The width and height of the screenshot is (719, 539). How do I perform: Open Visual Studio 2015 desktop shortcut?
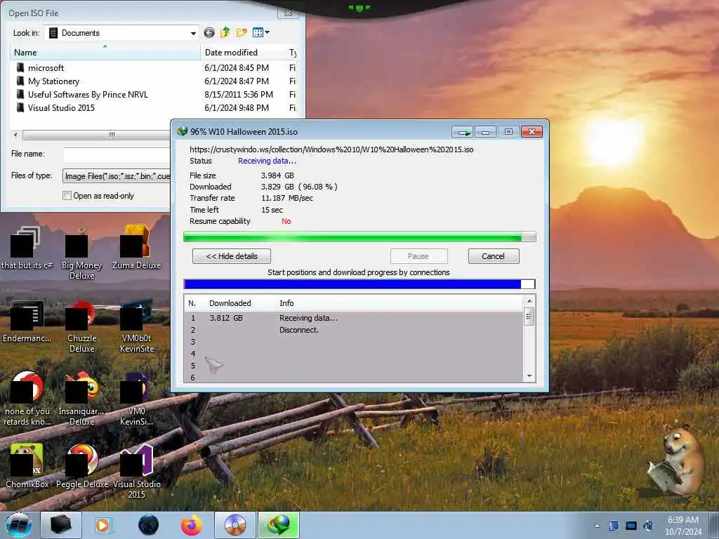coord(136,471)
